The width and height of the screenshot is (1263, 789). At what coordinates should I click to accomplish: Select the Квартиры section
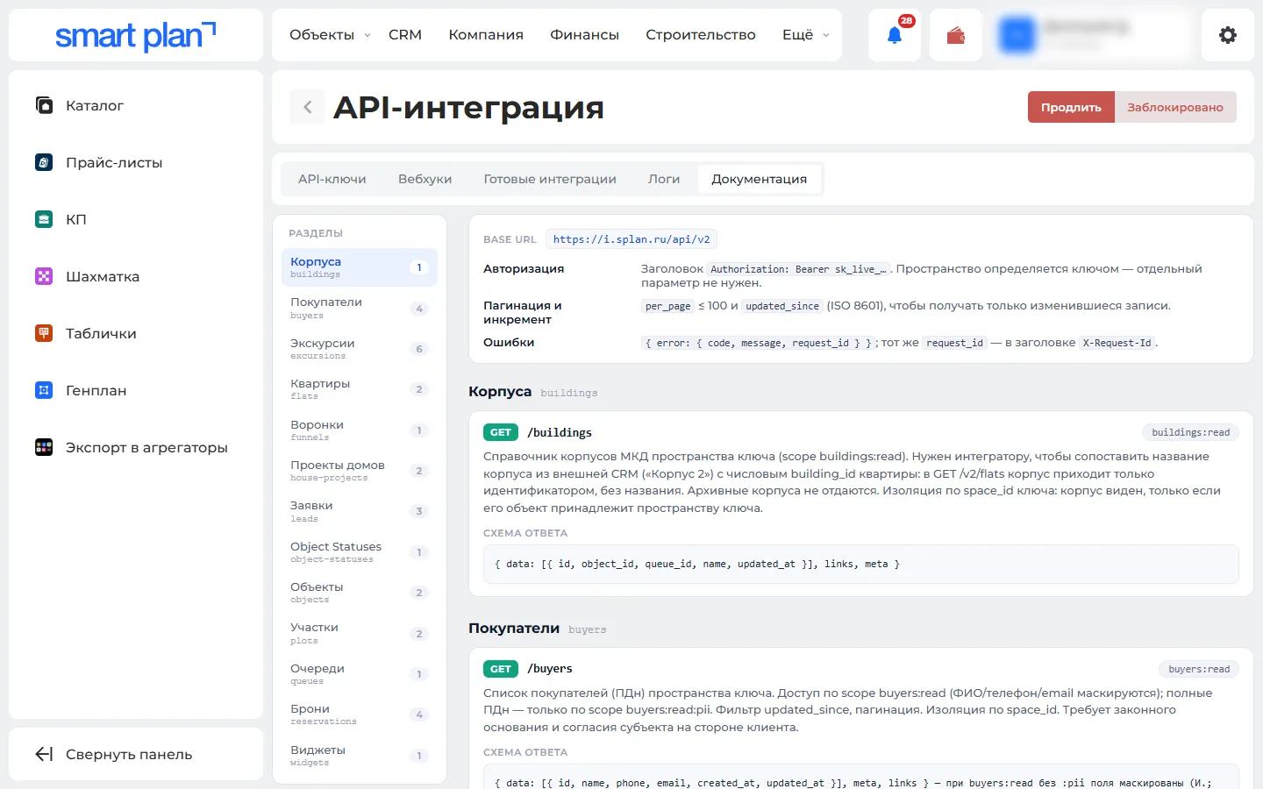pyautogui.click(x=360, y=389)
